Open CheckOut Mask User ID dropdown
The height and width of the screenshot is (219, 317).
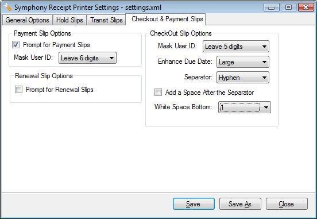(236, 47)
